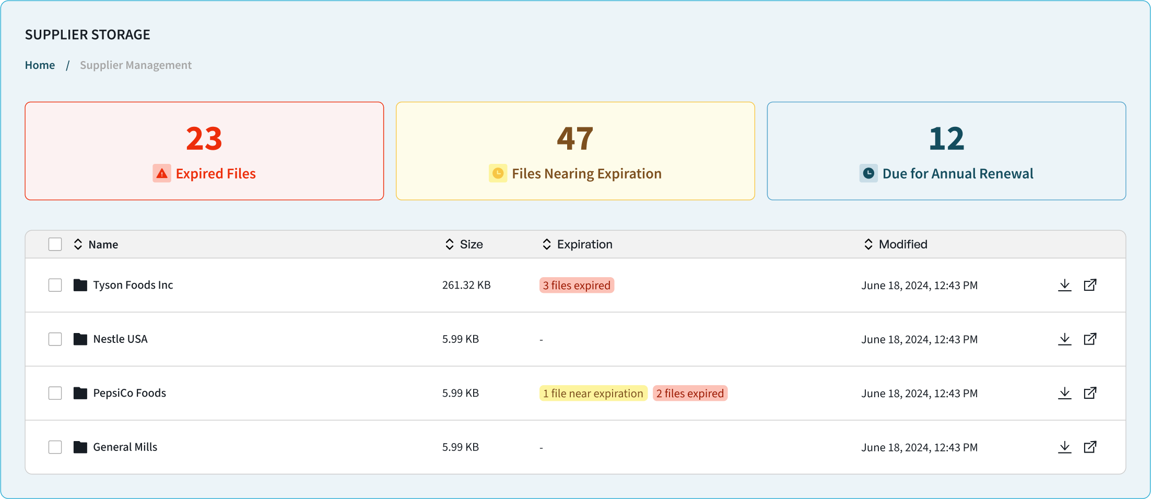Click the clock icon beside Due for Annual Renewal

pos(868,173)
